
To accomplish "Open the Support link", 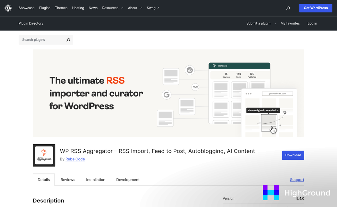I will coord(297,180).
